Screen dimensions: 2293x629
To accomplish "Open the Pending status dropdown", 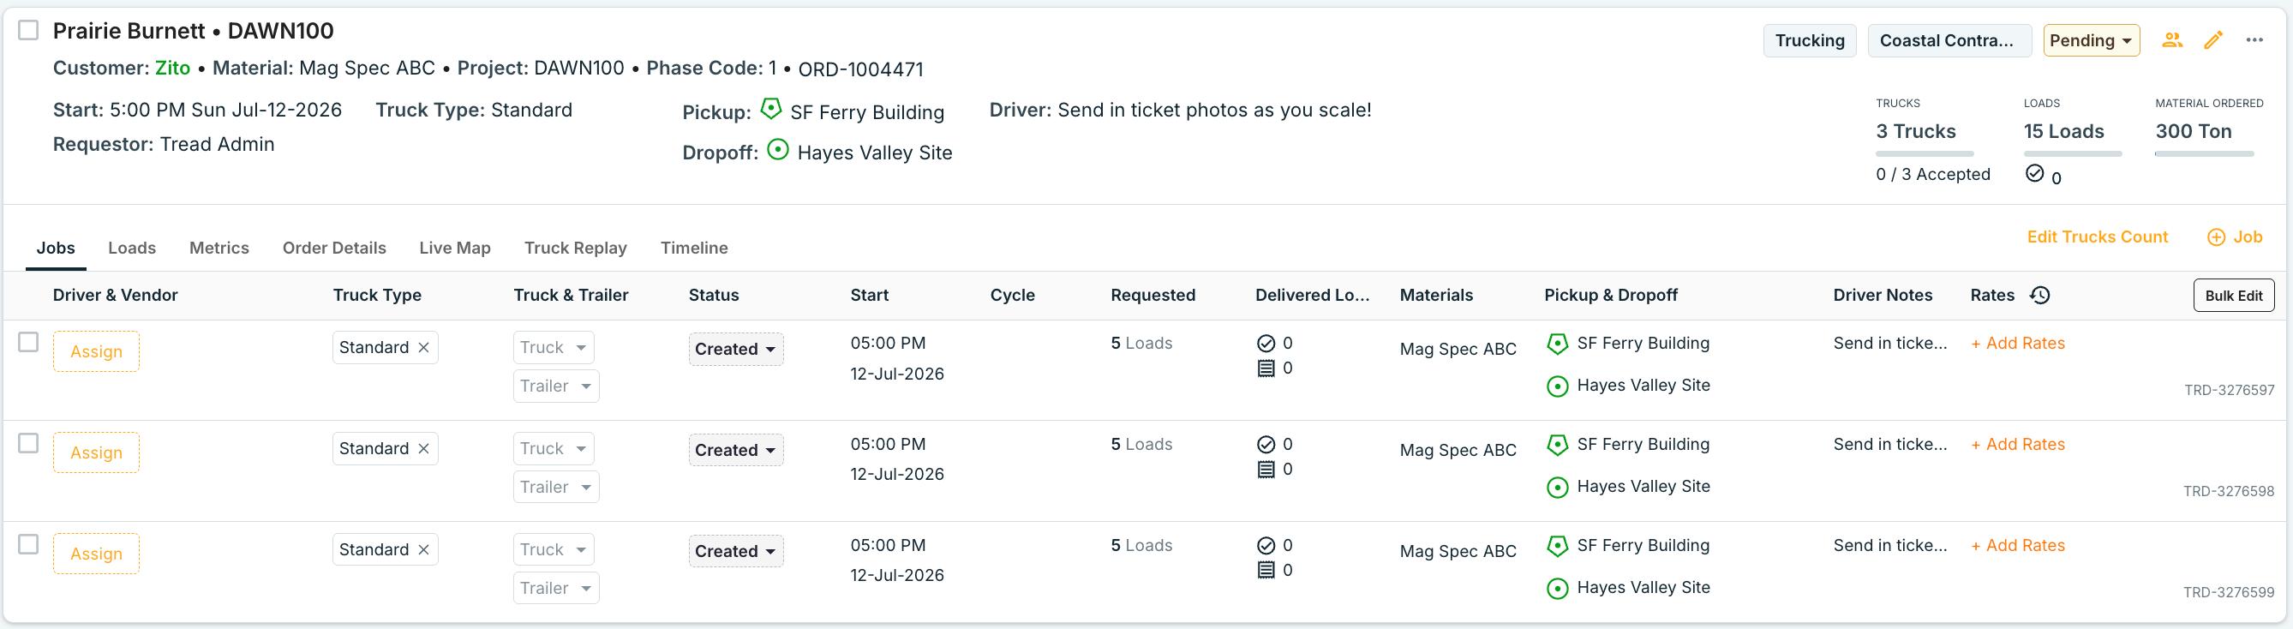I will pyautogui.click(x=2091, y=41).
